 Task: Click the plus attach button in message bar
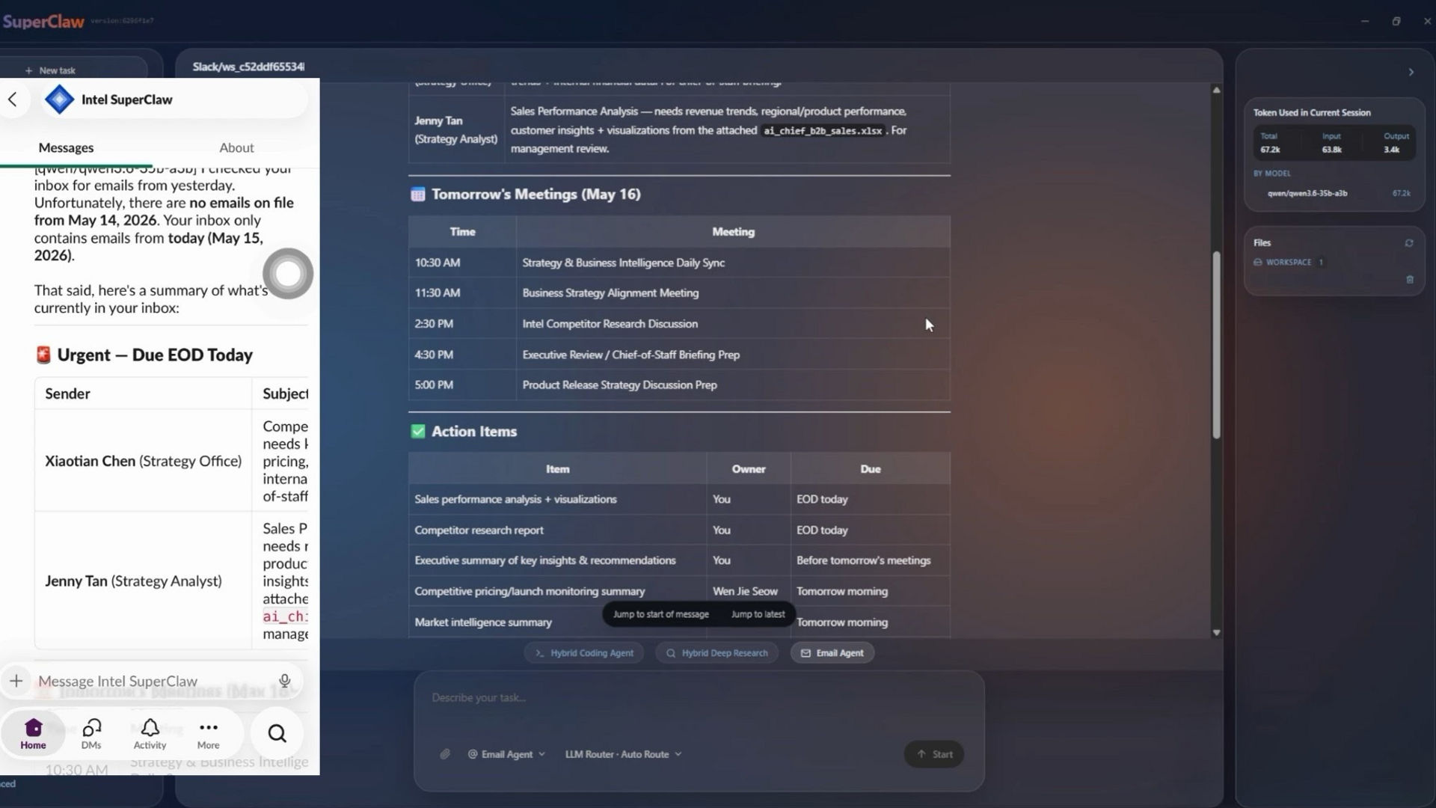16,681
